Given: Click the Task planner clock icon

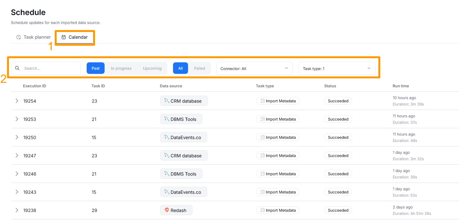Looking at the screenshot, I should point(19,37).
